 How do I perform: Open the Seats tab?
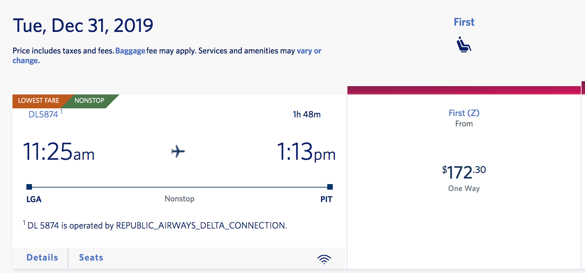pos(91,258)
